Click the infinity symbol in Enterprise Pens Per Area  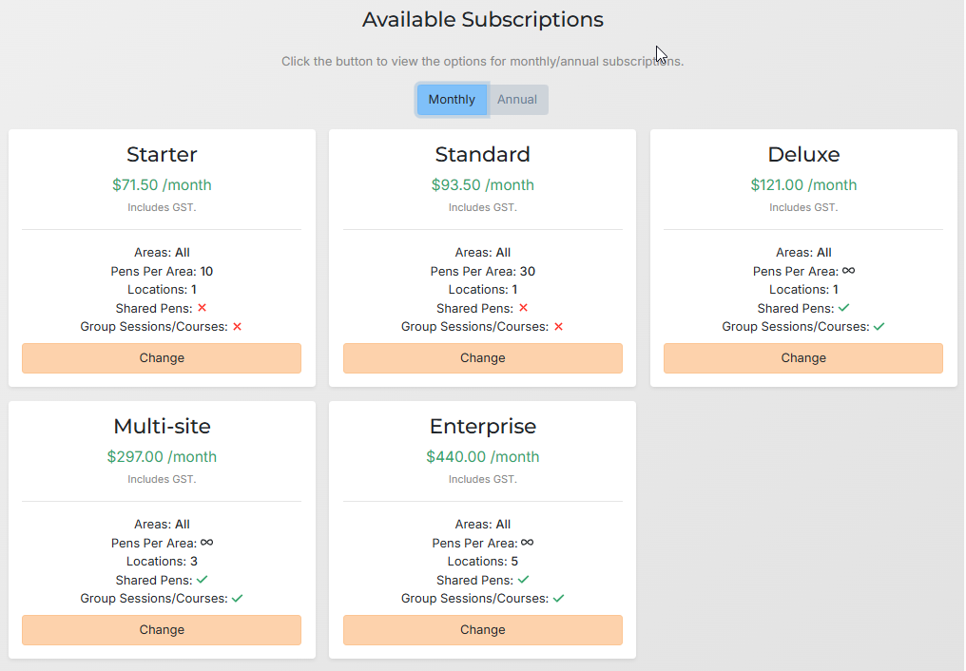click(x=526, y=543)
